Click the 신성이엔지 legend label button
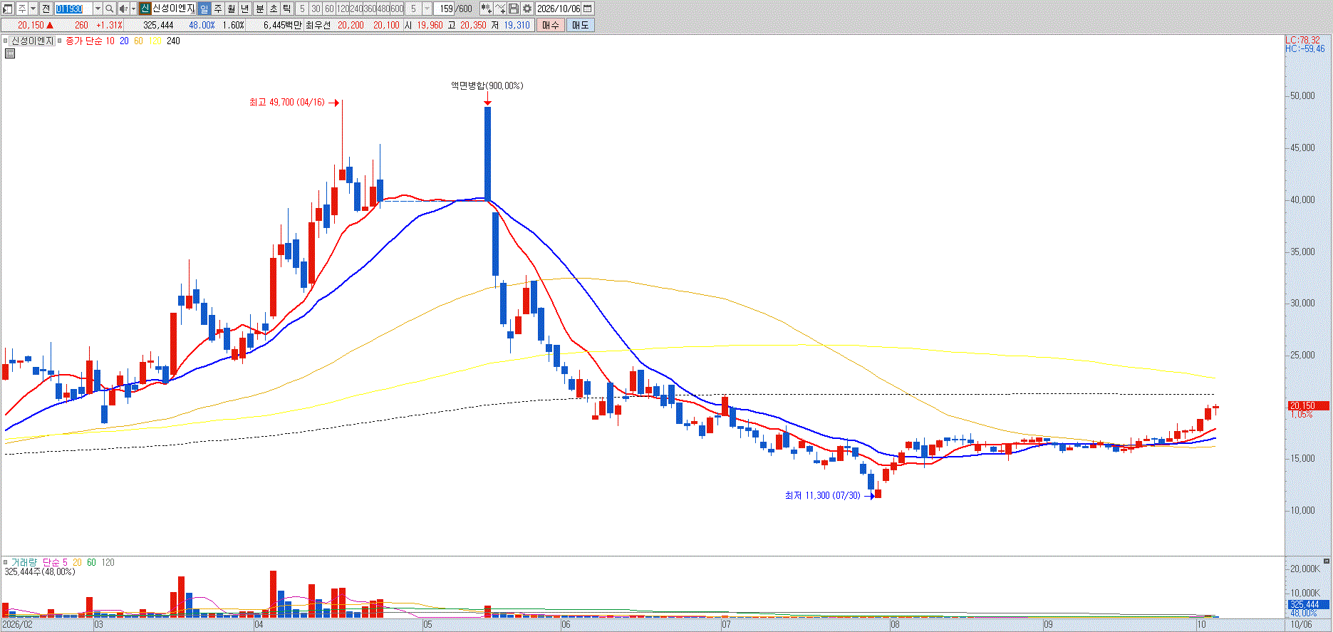The height and width of the screenshot is (632, 1333). (33, 41)
